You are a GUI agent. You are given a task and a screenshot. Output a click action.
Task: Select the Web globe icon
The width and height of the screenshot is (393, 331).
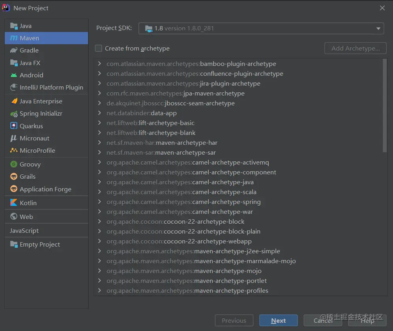click(x=14, y=217)
